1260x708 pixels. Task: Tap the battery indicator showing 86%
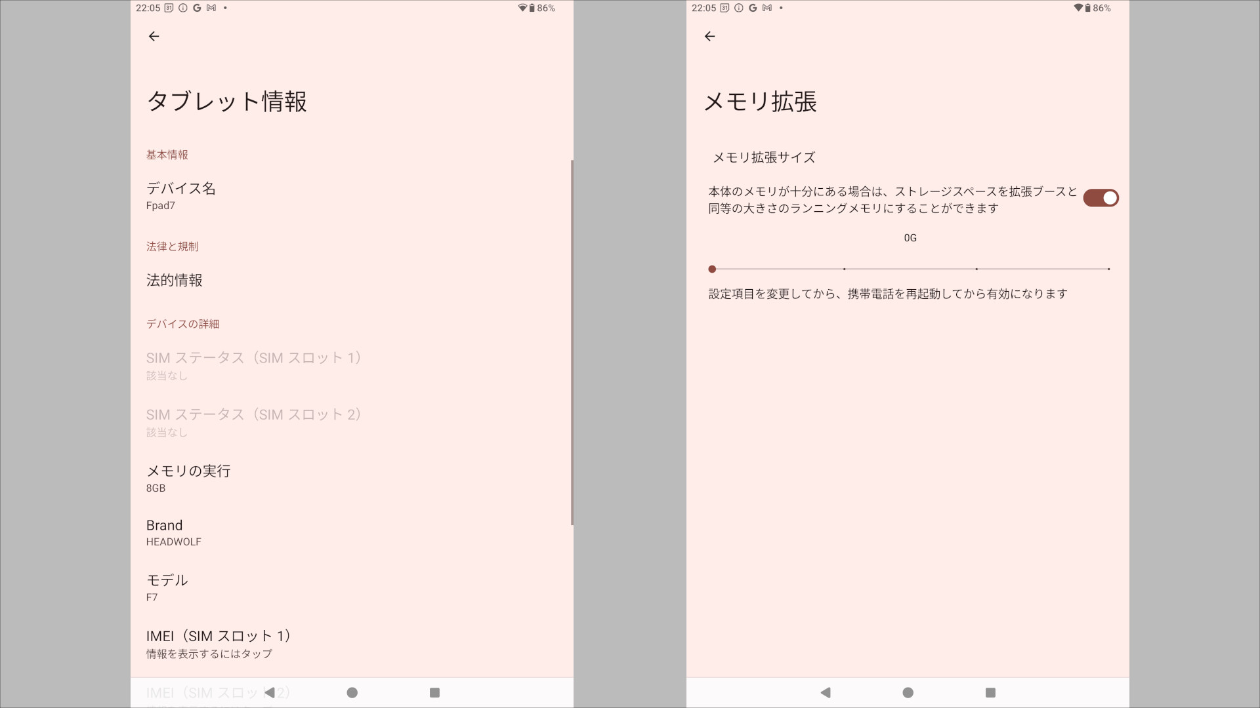coord(546,8)
